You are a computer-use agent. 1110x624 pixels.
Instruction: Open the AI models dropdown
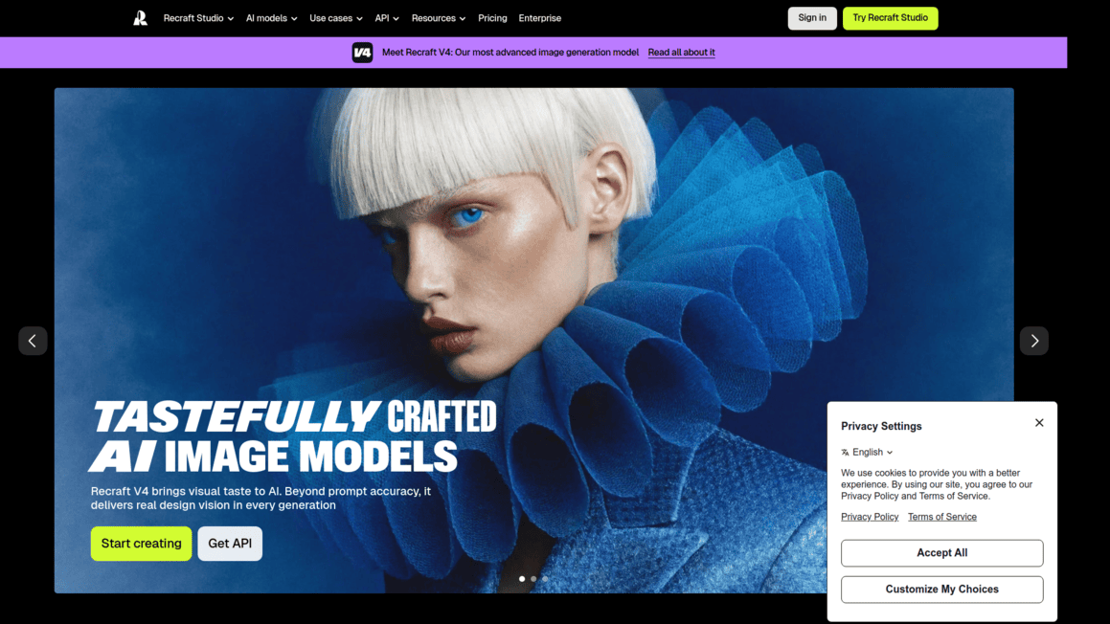pos(271,18)
